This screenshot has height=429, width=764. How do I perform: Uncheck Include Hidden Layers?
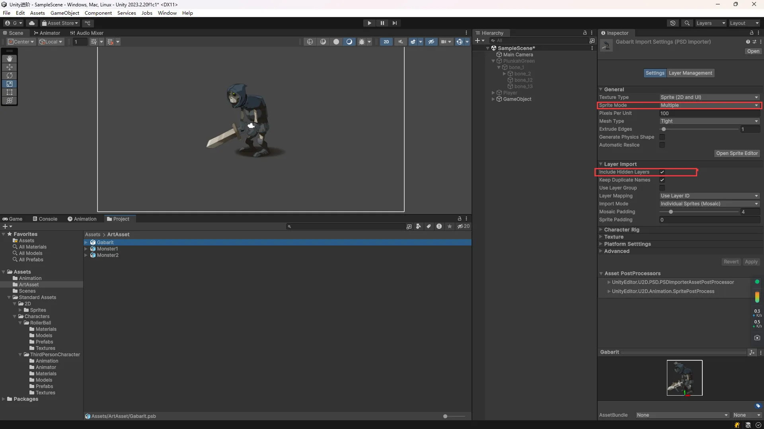coord(662,172)
